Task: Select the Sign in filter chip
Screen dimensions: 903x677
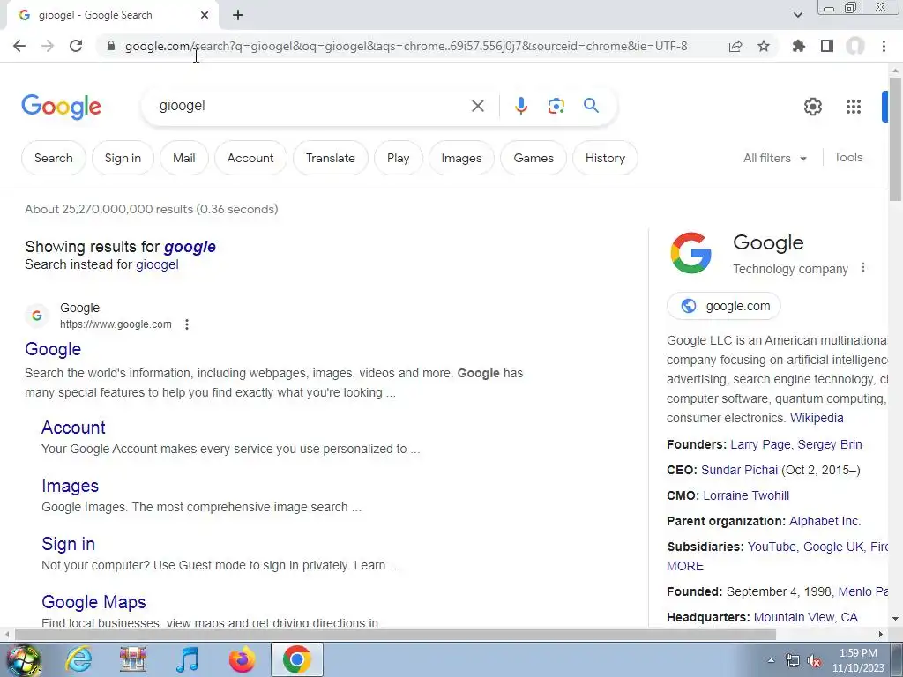Action: (x=123, y=158)
